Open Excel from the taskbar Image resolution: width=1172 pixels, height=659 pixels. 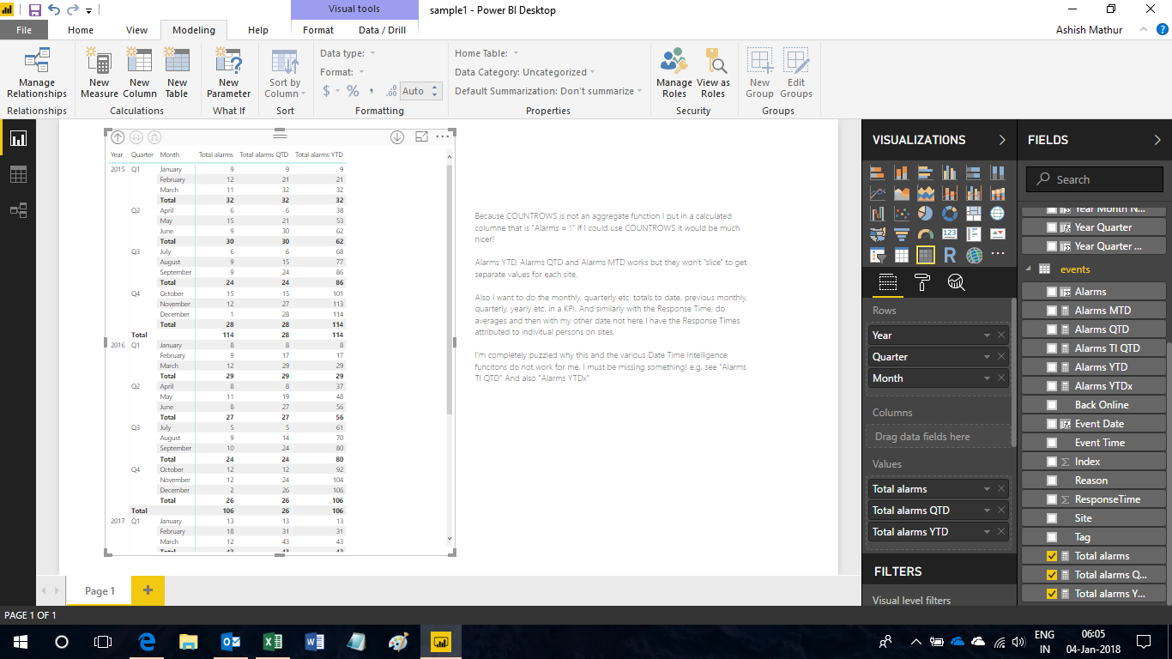[273, 641]
